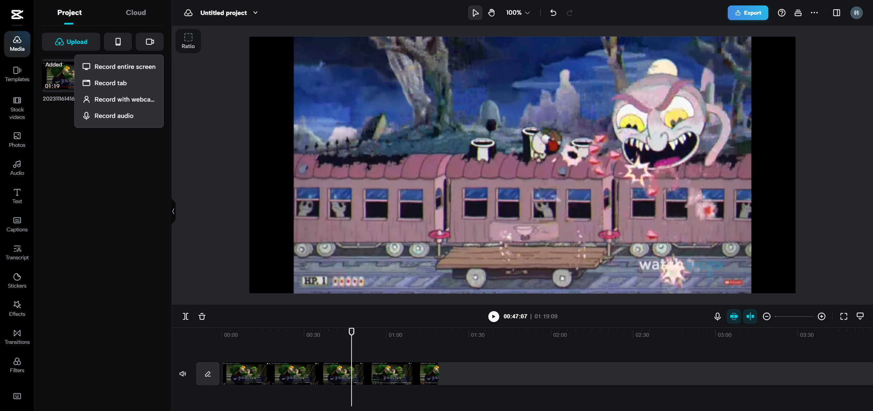Toggle the preview axis tool
The width and height of the screenshot is (873, 411).
tap(750, 316)
